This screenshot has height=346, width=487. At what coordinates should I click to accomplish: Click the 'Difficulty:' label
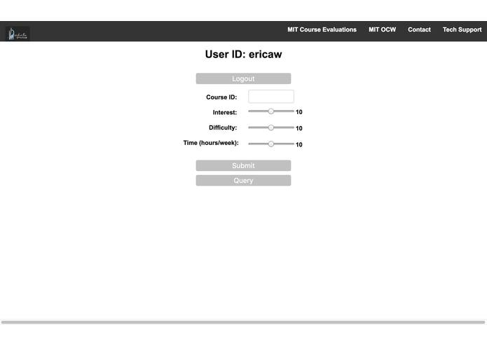click(223, 127)
